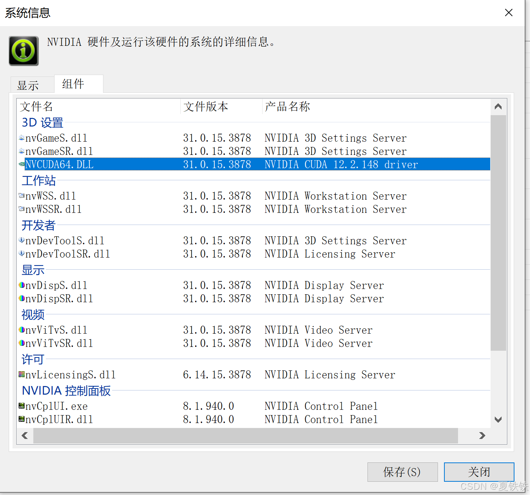
Task: Click the icon beside nvDevToolSR.dll
Action: [x=22, y=254]
